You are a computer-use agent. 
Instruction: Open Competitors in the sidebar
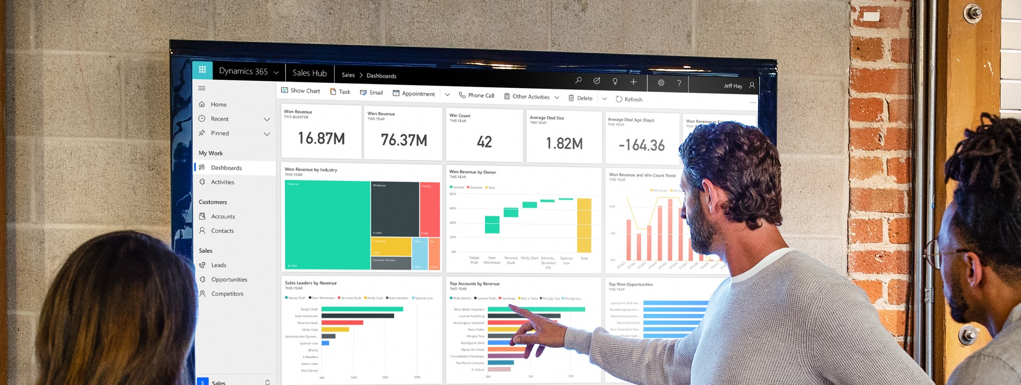(x=227, y=294)
